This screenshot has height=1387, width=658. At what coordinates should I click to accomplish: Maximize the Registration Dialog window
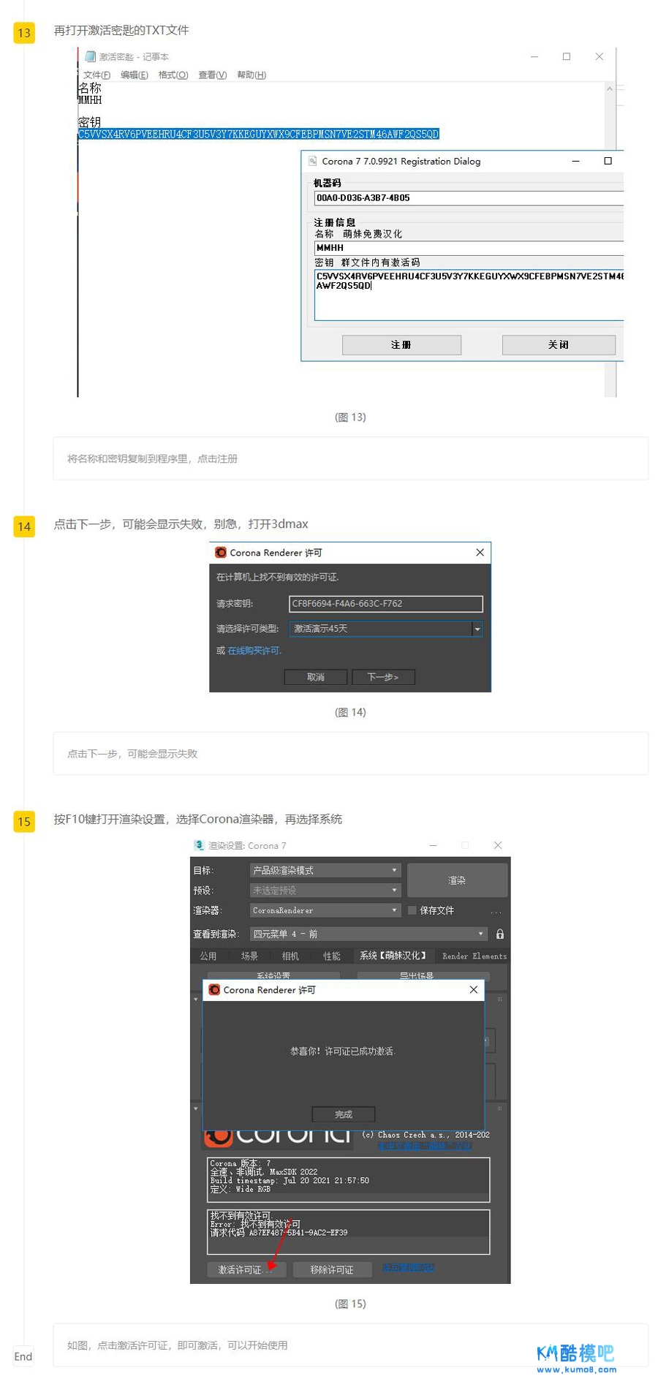(608, 161)
